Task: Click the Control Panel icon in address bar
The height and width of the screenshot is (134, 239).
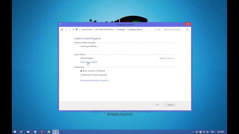Action: (77, 29)
